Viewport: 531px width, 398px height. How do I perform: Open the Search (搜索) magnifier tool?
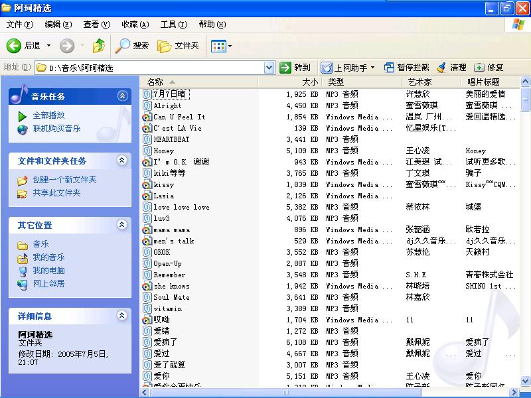123,46
